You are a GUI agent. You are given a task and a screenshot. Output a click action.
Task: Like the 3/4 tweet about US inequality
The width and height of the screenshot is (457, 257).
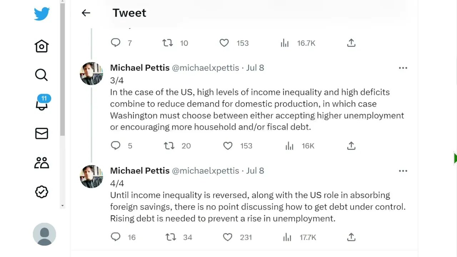(x=228, y=146)
